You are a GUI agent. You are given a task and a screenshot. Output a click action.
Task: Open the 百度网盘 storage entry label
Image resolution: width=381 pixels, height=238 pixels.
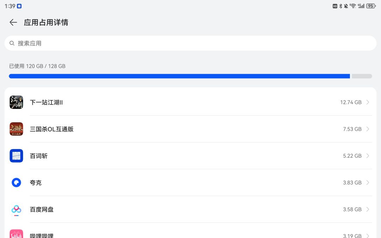tap(42, 209)
